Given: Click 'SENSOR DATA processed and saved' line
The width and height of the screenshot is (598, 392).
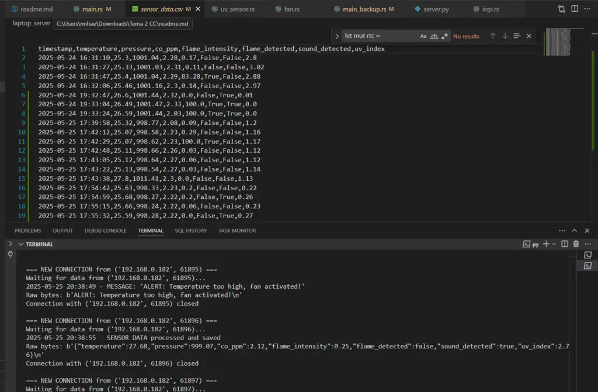Looking at the screenshot, I should point(123,338).
